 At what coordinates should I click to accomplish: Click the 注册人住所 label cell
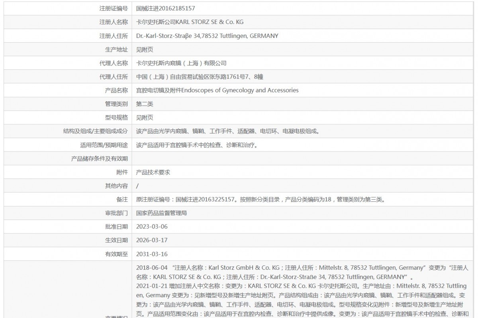coord(68,35)
